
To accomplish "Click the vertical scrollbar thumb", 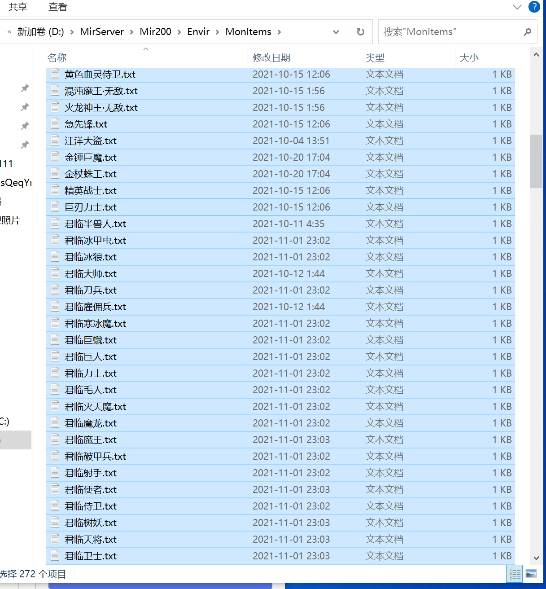I will [536, 161].
